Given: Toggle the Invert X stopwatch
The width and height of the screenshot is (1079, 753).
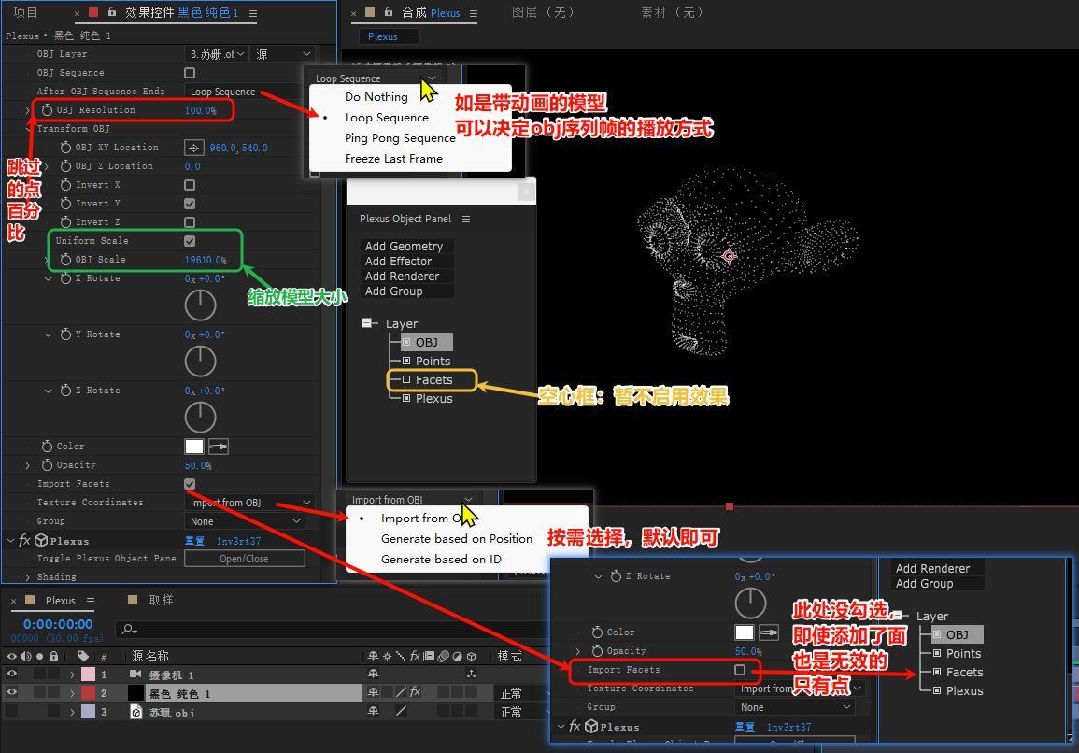Looking at the screenshot, I should 65,184.
